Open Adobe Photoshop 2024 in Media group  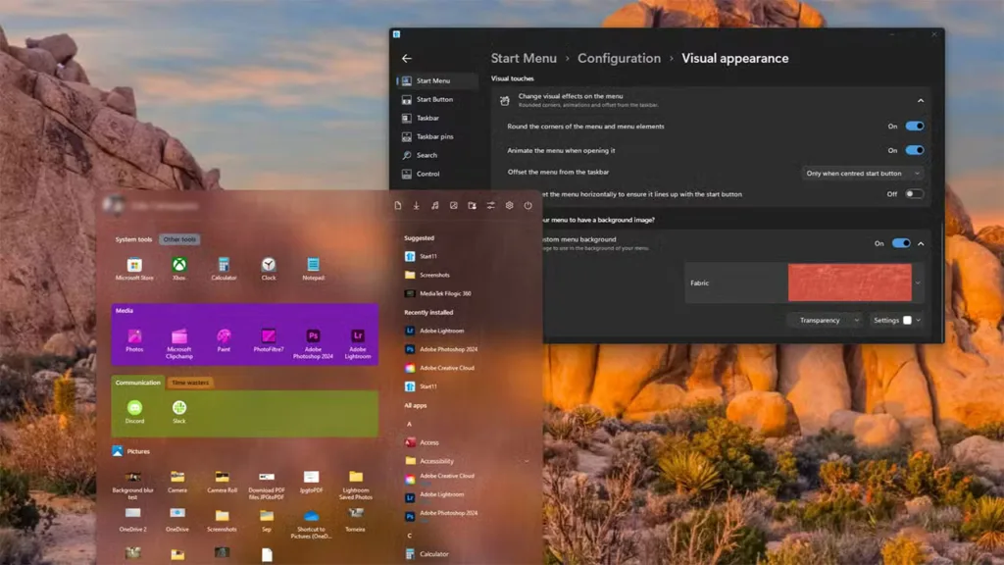click(x=313, y=343)
